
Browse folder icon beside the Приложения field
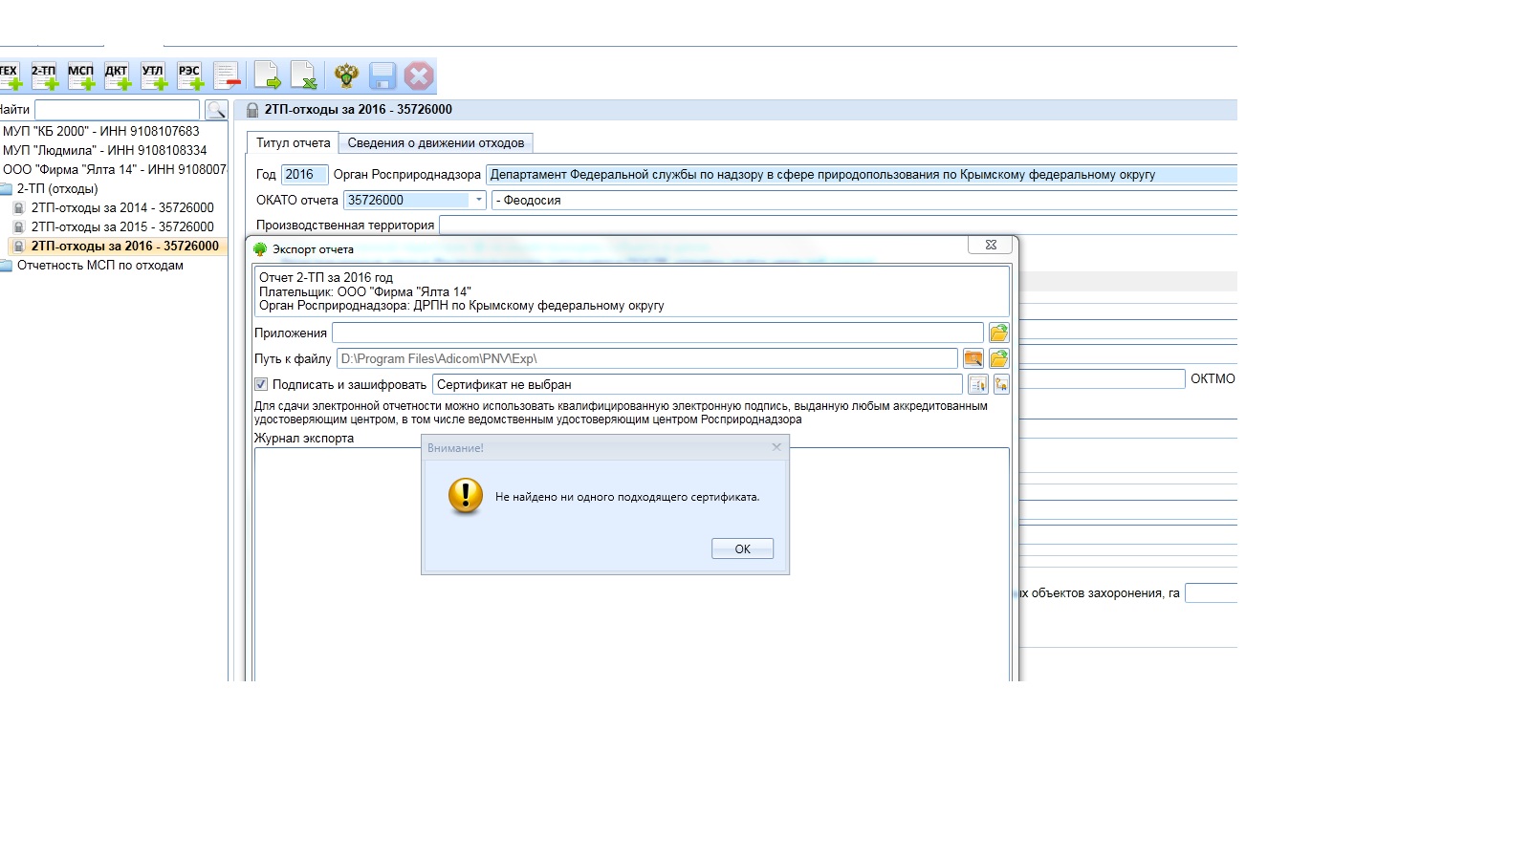point(998,333)
